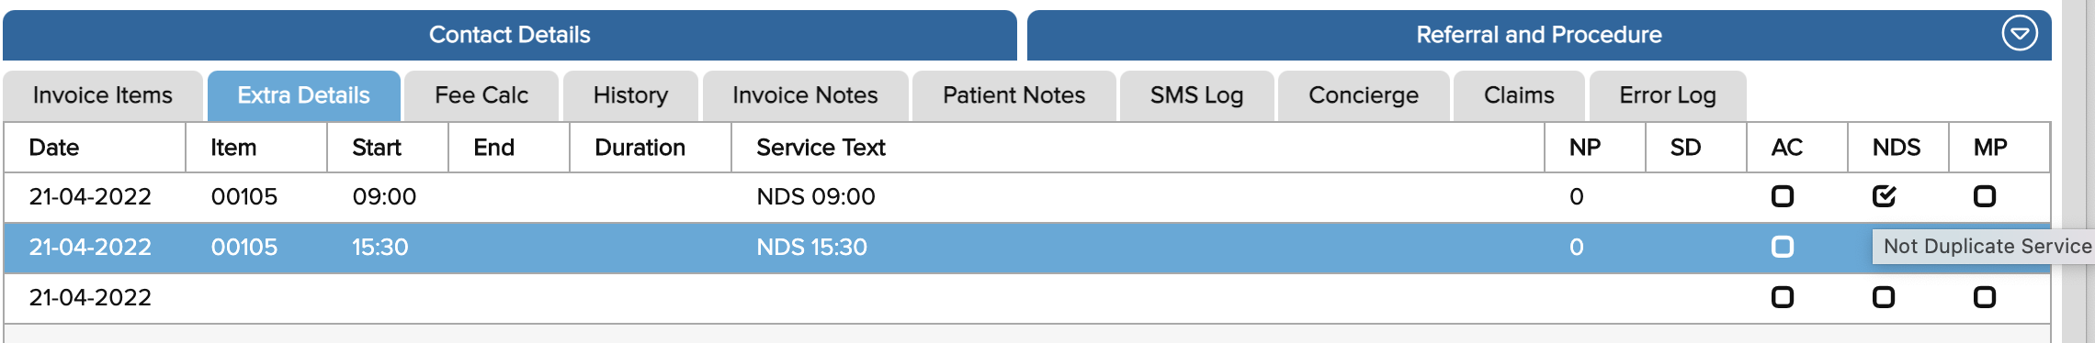Tick AC checkbox on the 09:00 row
This screenshot has height=343, width=2095.
coord(1783,196)
